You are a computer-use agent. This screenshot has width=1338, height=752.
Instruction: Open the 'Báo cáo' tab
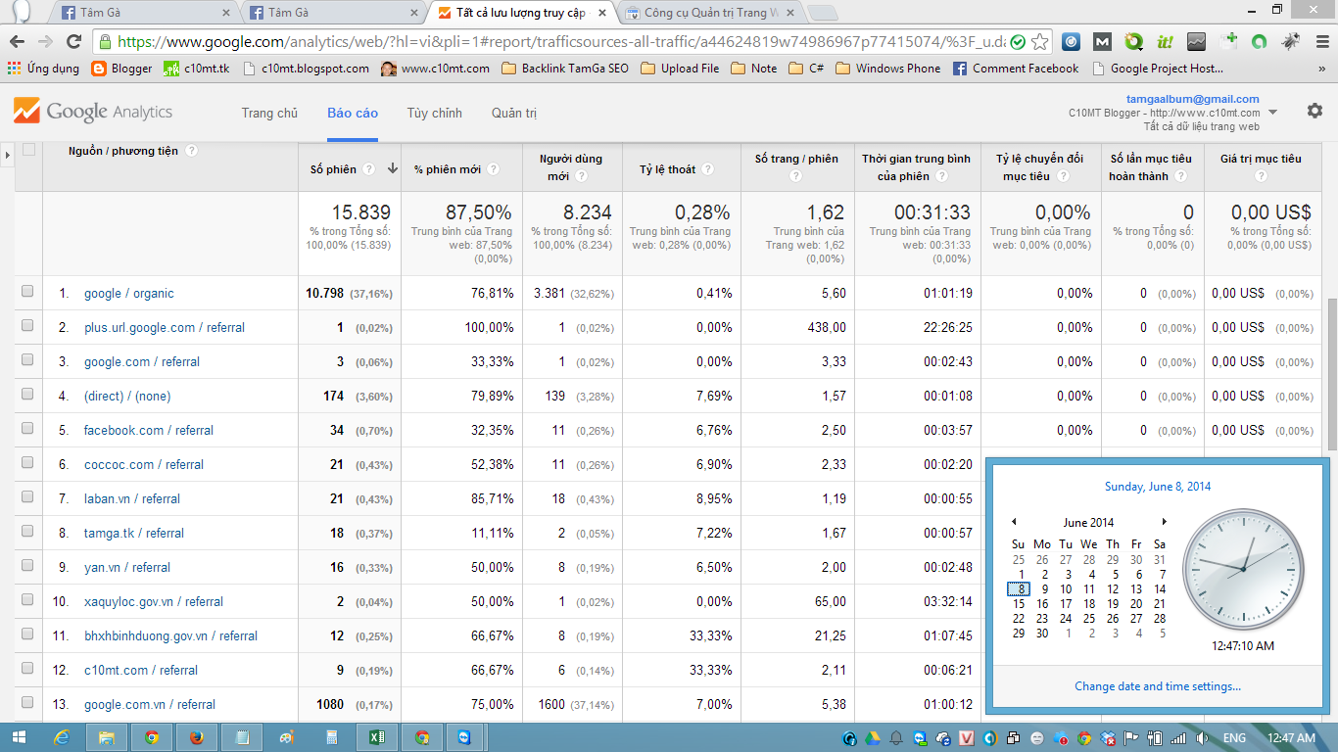(x=353, y=113)
